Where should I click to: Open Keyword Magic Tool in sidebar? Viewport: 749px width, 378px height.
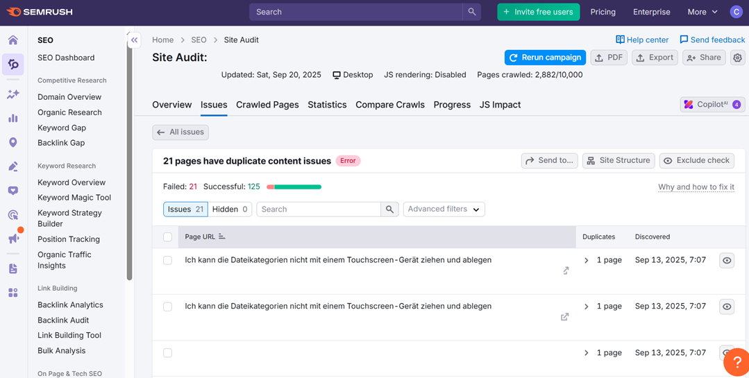(74, 198)
